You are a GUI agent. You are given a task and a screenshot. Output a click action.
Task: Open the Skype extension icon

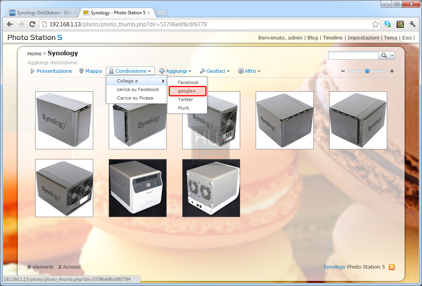388,24
